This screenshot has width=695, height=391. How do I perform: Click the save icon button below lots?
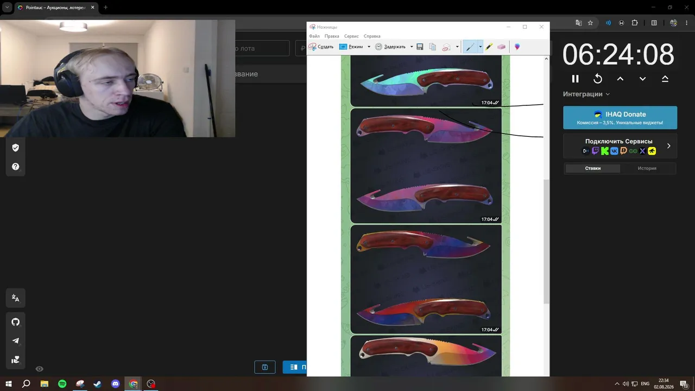coord(265,367)
